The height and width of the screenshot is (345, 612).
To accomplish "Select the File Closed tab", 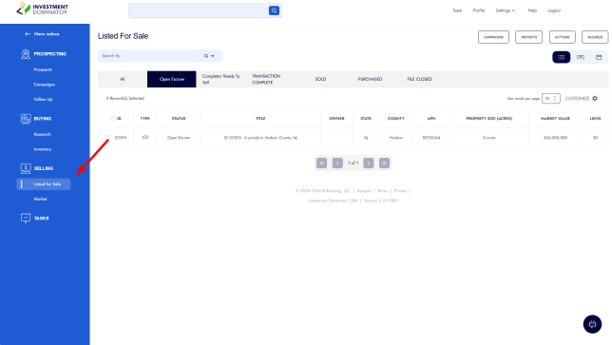I will [420, 79].
